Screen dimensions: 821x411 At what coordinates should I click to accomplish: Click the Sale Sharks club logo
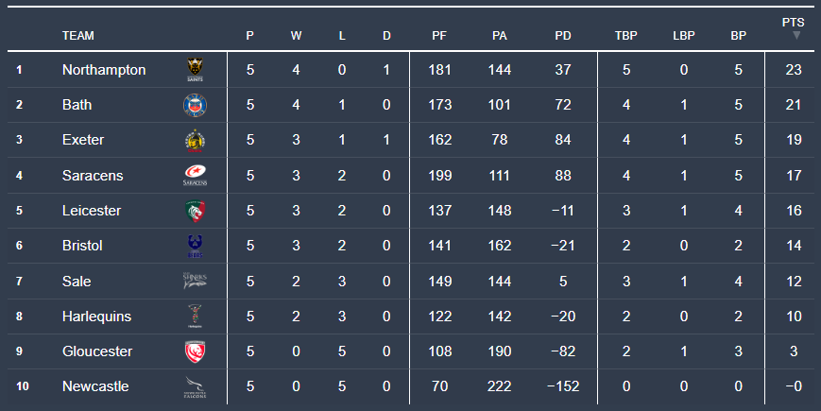coord(194,281)
